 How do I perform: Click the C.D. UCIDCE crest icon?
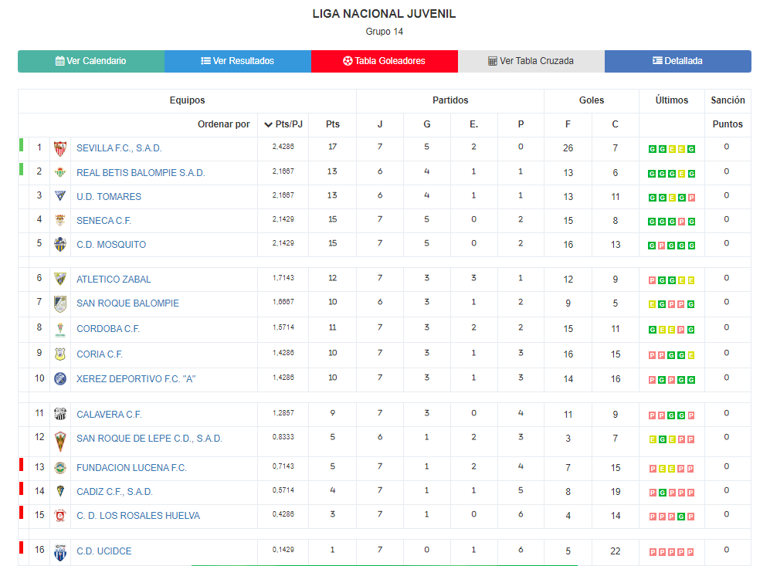point(60,553)
